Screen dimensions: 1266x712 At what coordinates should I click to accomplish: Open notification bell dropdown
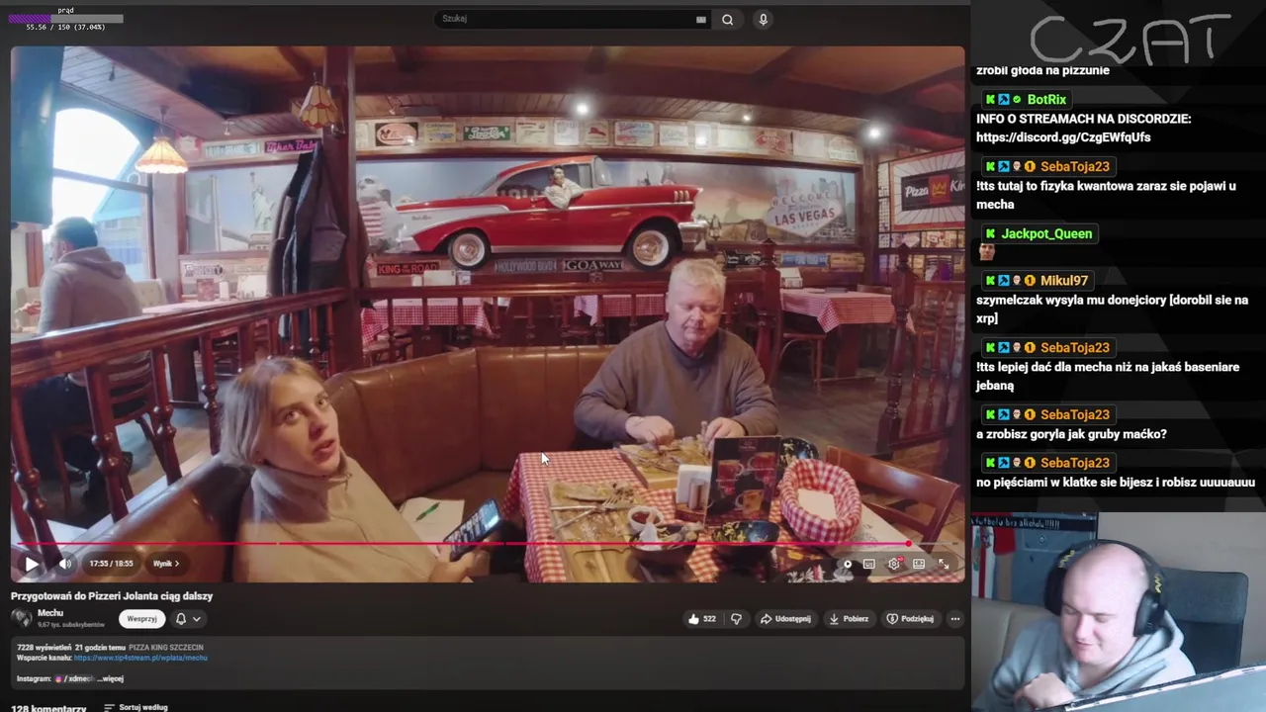(x=188, y=619)
